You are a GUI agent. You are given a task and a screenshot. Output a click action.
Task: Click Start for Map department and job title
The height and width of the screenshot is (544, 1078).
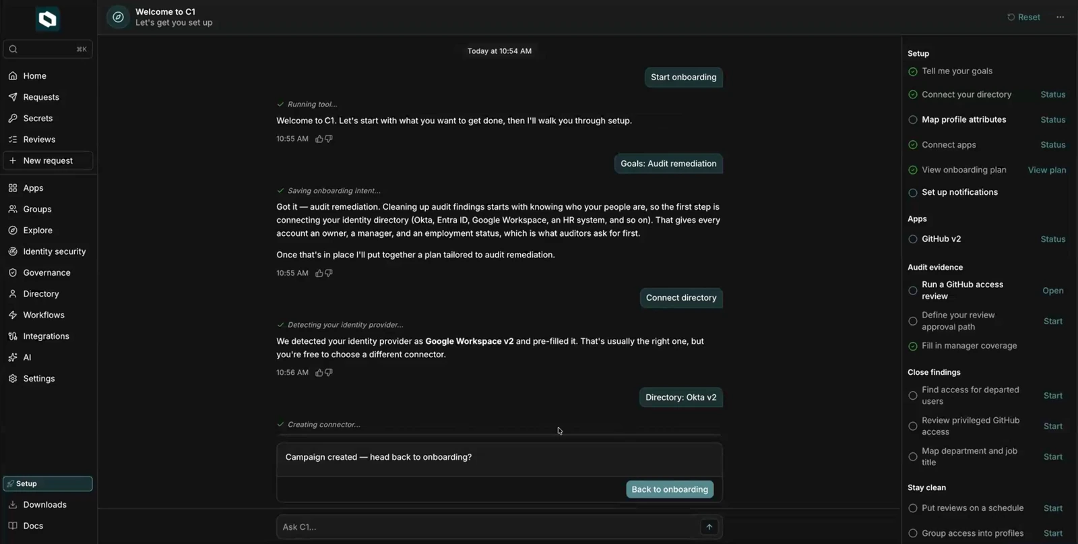click(x=1052, y=457)
